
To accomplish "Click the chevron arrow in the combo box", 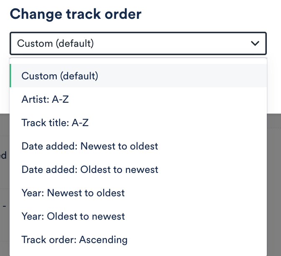I will click(254, 43).
